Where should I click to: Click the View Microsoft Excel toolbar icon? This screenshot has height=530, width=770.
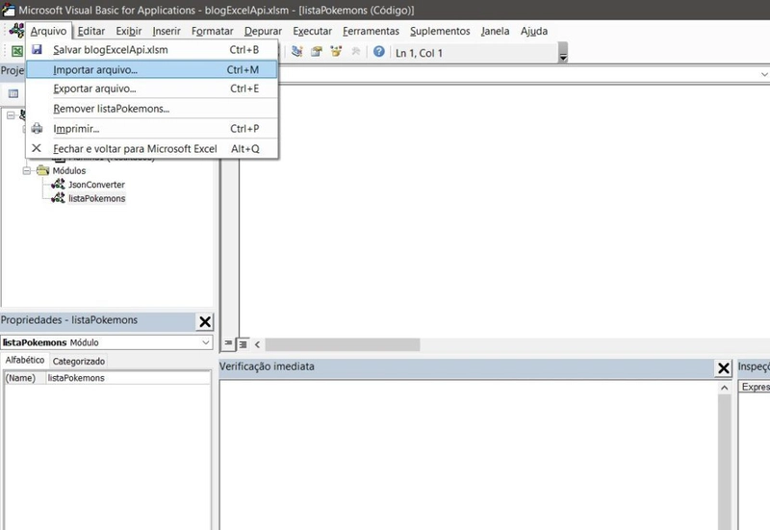click(16, 52)
